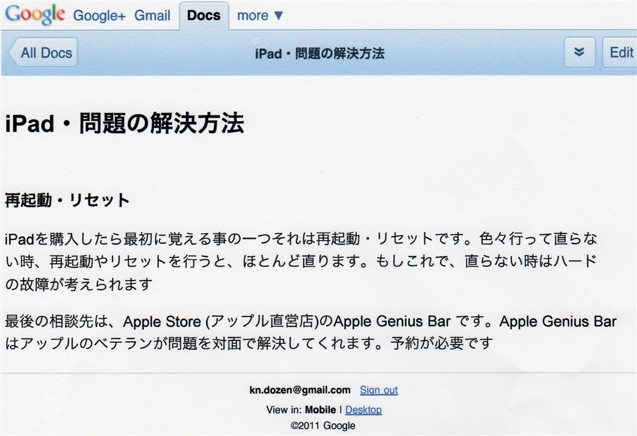637x436 pixels.
Task: Click the paragraph starting iPadを購入したら
Action: 301,261
